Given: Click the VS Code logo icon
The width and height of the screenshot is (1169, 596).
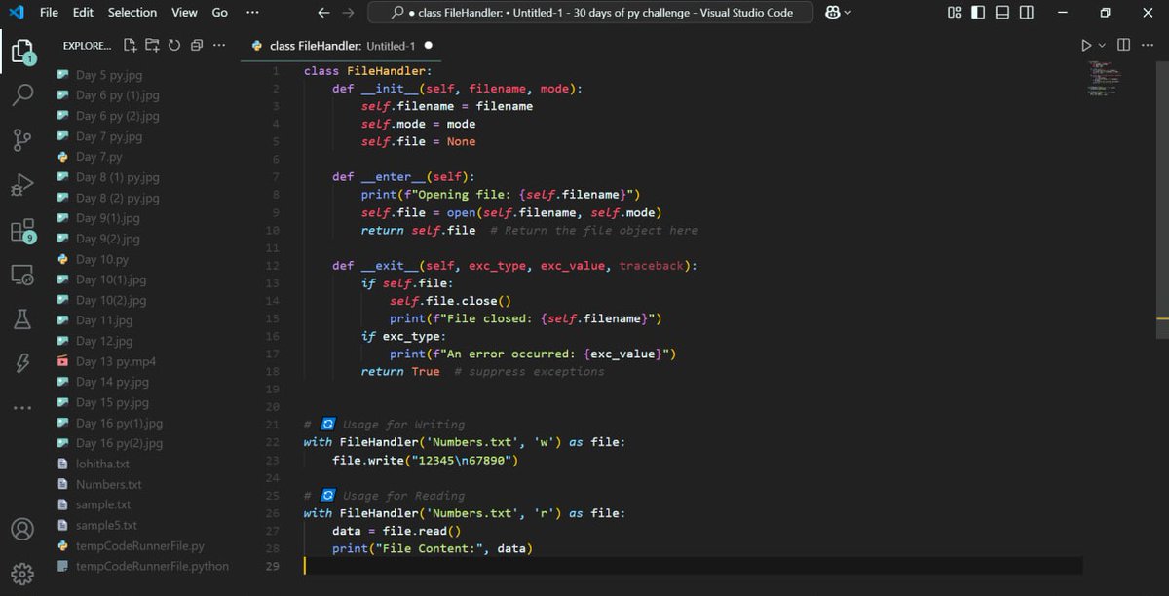Looking at the screenshot, I should [16, 13].
